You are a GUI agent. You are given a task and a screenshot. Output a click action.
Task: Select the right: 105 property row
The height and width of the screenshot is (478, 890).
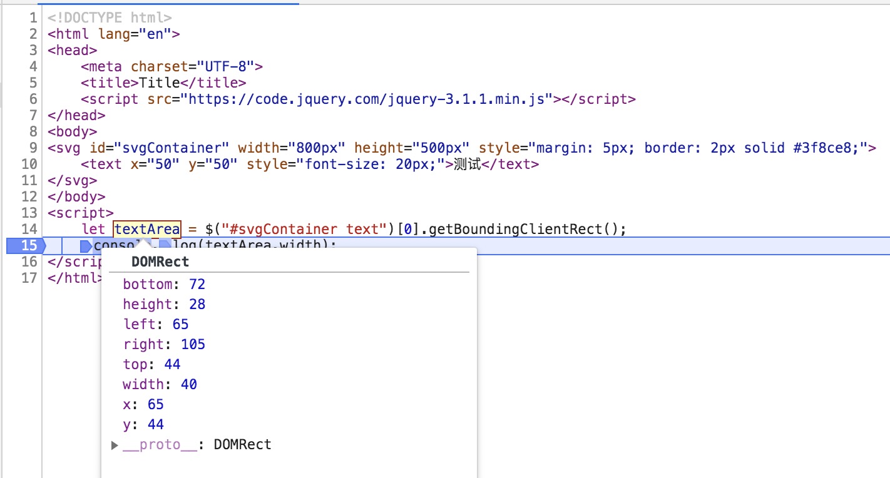pyautogui.click(x=164, y=344)
